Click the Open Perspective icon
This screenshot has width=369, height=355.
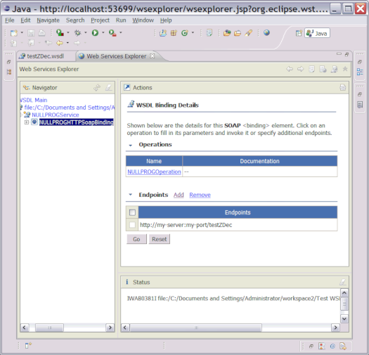click(299, 33)
